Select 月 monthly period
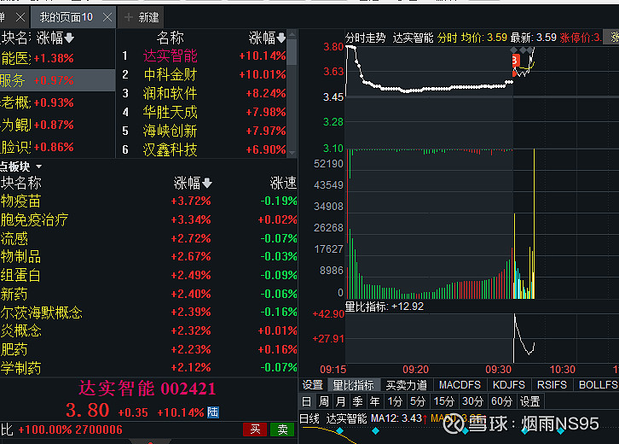 point(341,401)
